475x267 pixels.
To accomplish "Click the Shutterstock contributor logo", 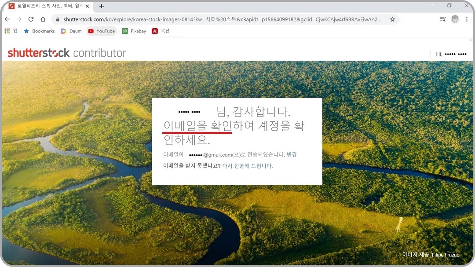I will tap(66, 53).
